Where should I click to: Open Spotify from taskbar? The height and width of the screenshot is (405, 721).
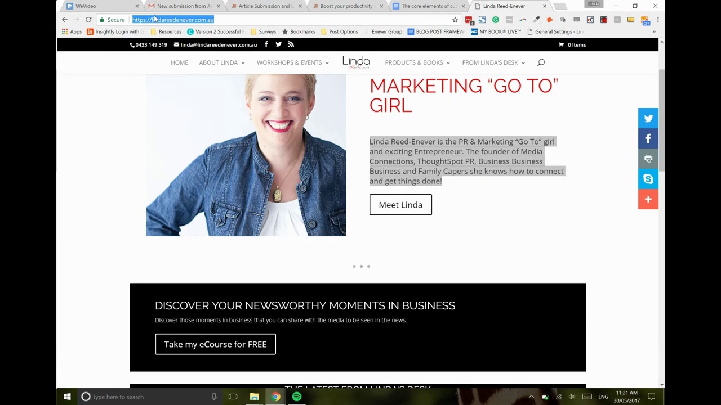click(x=297, y=397)
